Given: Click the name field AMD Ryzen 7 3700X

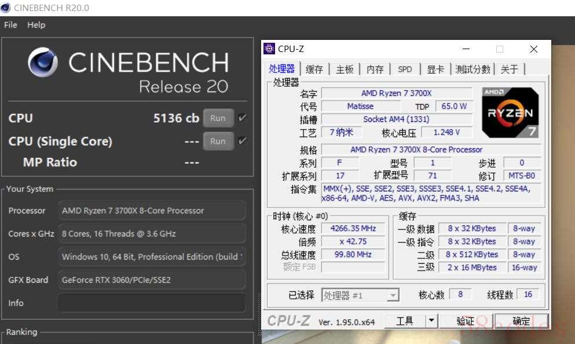Looking at the screenshot, I should tap(397, 93).
